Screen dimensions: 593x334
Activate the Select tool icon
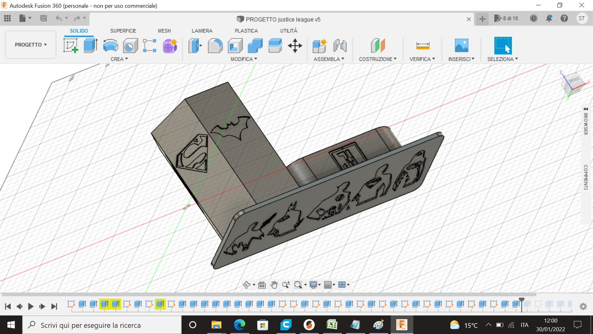tap(503, 45)
